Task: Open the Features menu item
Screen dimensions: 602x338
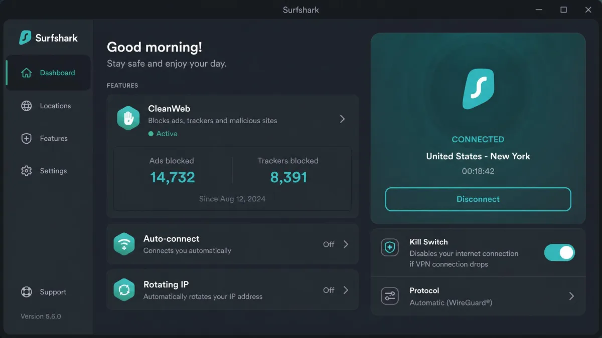Action: (x=48, y=138)
